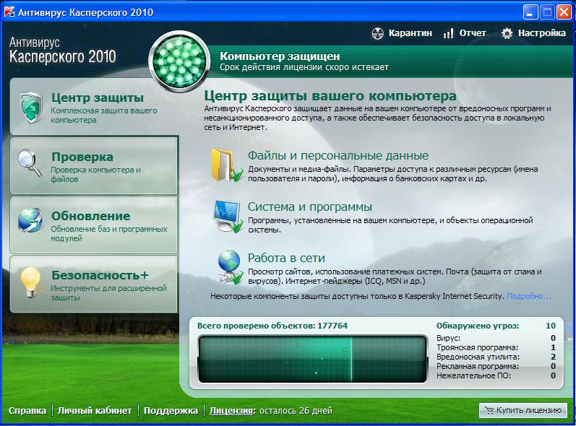Open the Отчет report label

pos(472,33)
